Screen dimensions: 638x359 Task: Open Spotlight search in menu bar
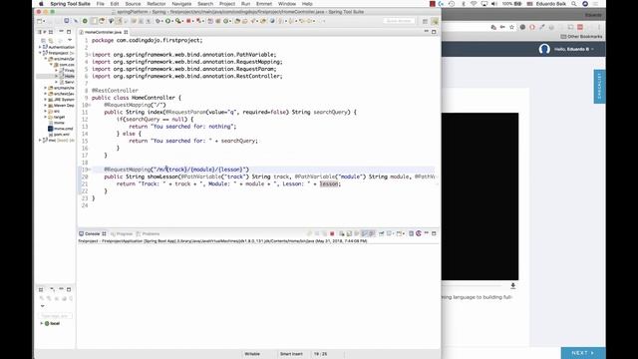(574, 4)
